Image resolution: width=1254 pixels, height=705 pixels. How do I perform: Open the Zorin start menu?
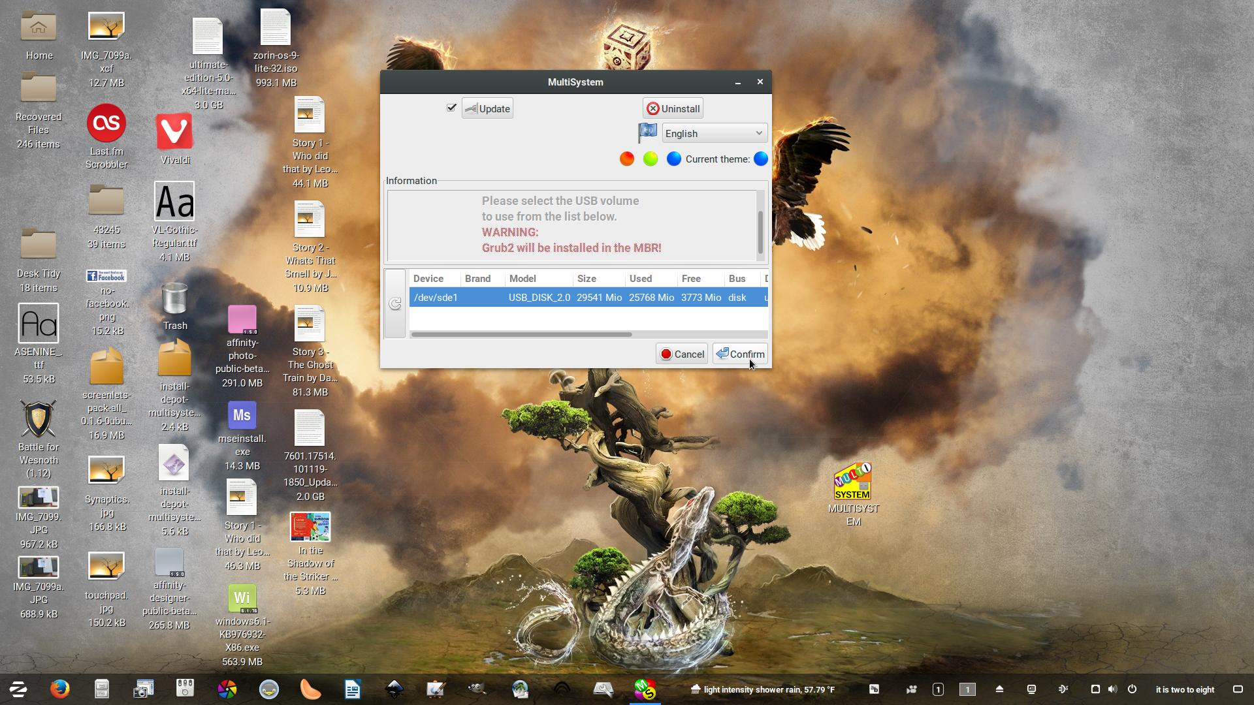[18, 689]
